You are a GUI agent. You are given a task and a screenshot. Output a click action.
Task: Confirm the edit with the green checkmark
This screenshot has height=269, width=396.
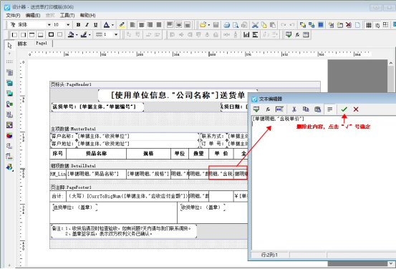pyautogui.click(x=344, y=109)
